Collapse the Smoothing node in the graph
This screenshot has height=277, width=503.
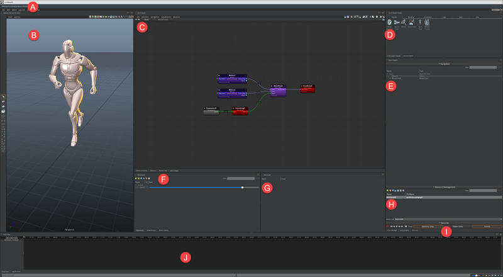234,108
